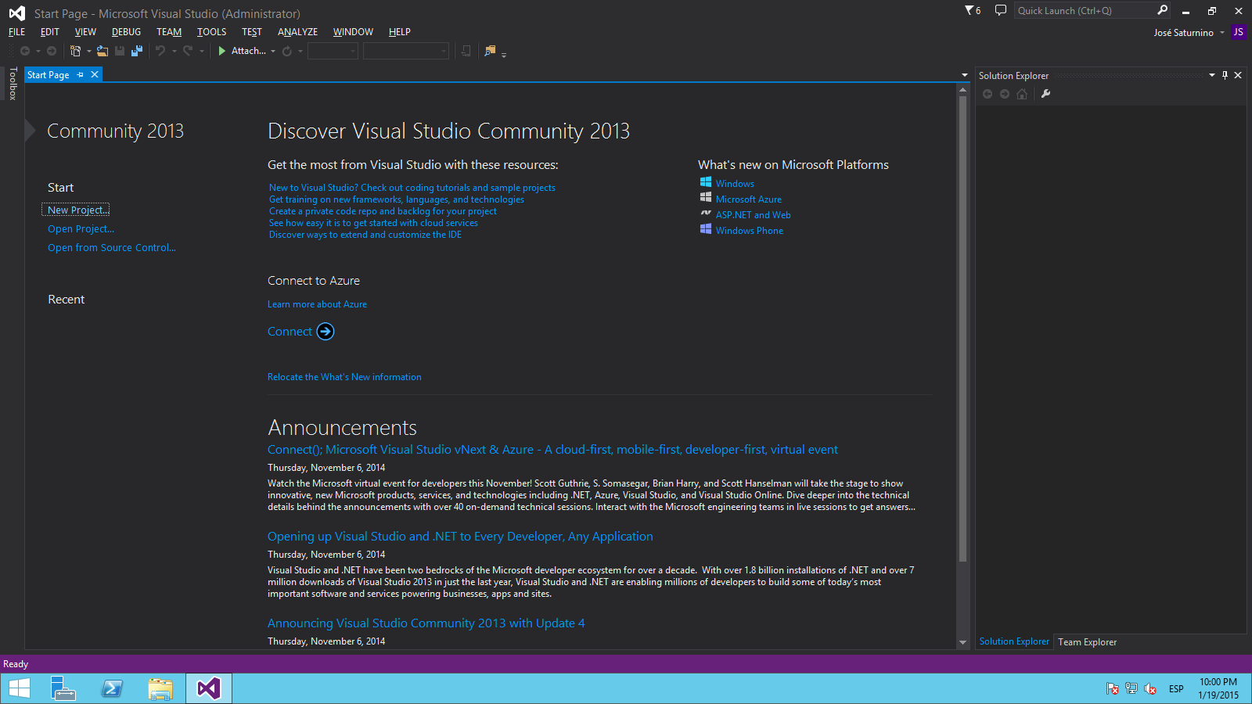
Task: Click the JS account avatar
Action: click(1238, 32)
